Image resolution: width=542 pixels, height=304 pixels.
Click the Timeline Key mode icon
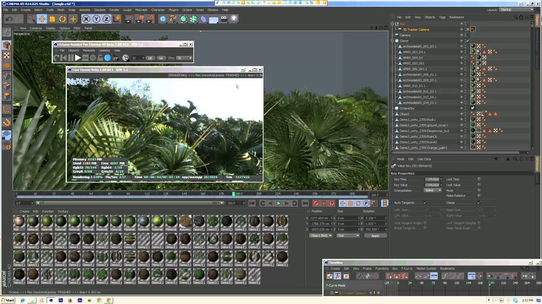coord(329,276)
